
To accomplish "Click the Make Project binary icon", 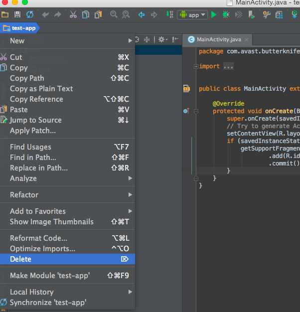I will [169, 14].
